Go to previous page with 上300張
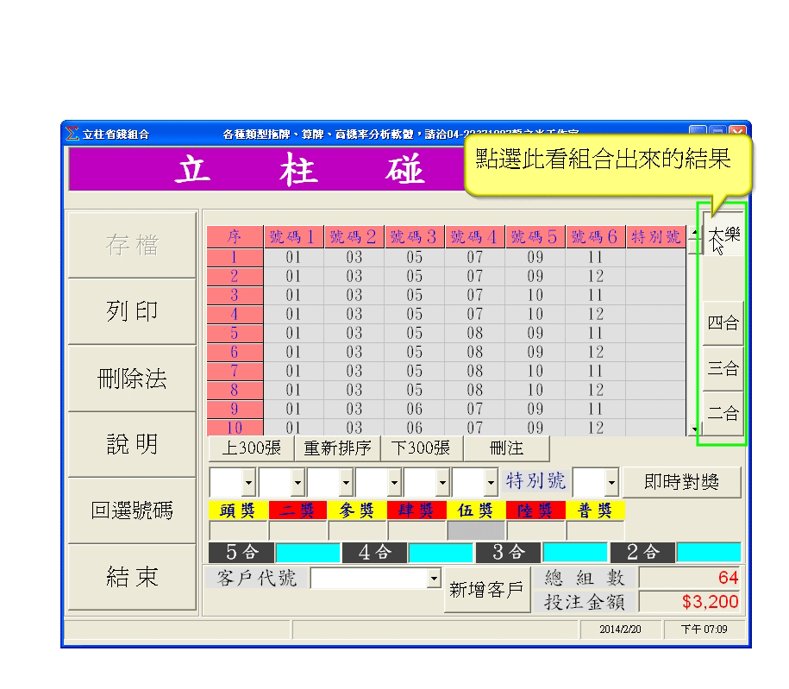 (251, 448)
